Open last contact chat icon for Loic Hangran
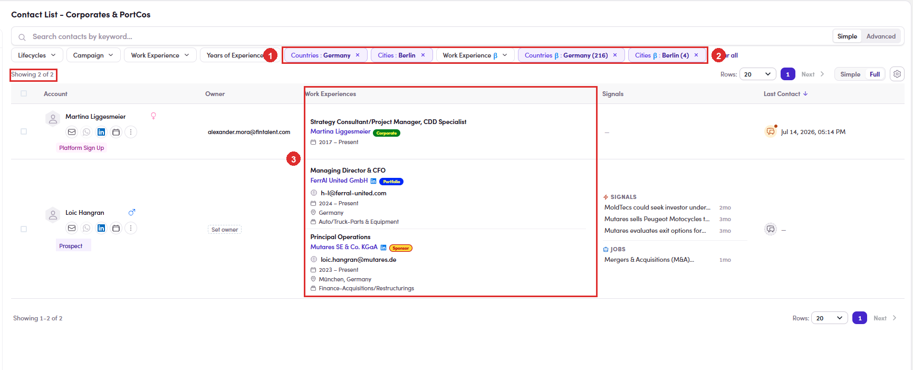The height and width of the screenshot is (370, 913). point(771,229)
